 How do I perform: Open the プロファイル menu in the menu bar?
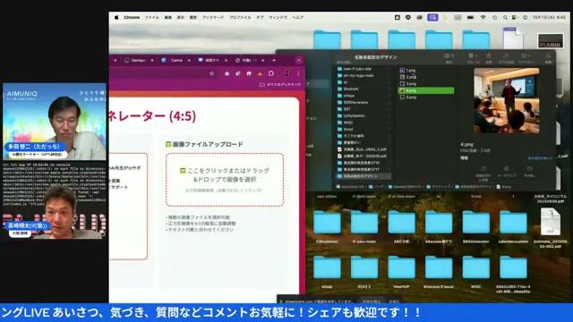click(240, 17)
